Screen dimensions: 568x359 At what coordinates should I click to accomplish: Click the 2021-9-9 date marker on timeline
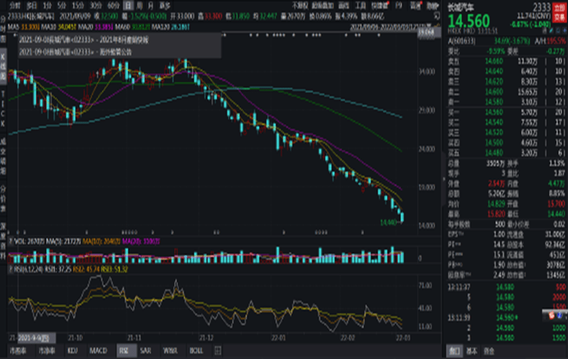coord(32,336)
